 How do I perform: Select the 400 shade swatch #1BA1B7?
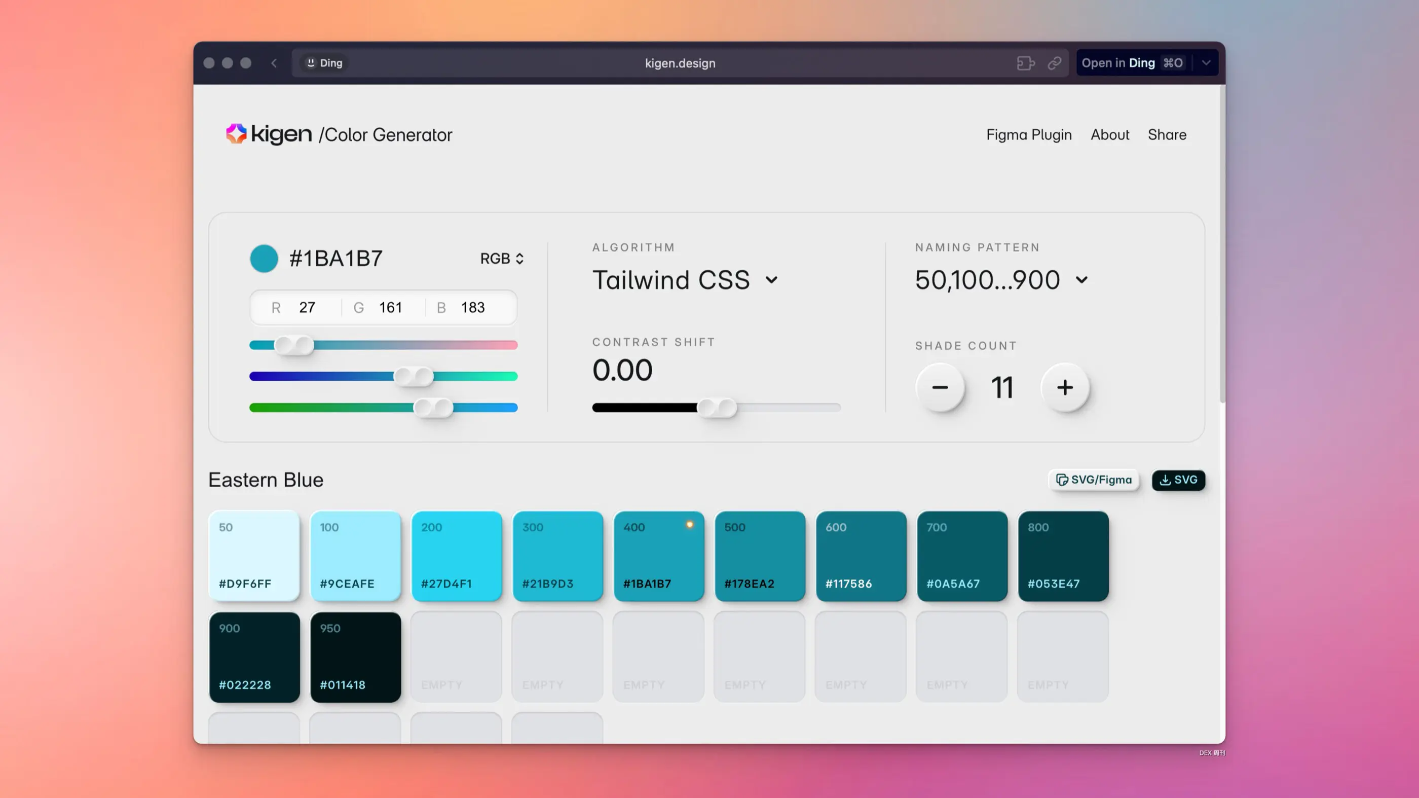(x=658, y=556)
